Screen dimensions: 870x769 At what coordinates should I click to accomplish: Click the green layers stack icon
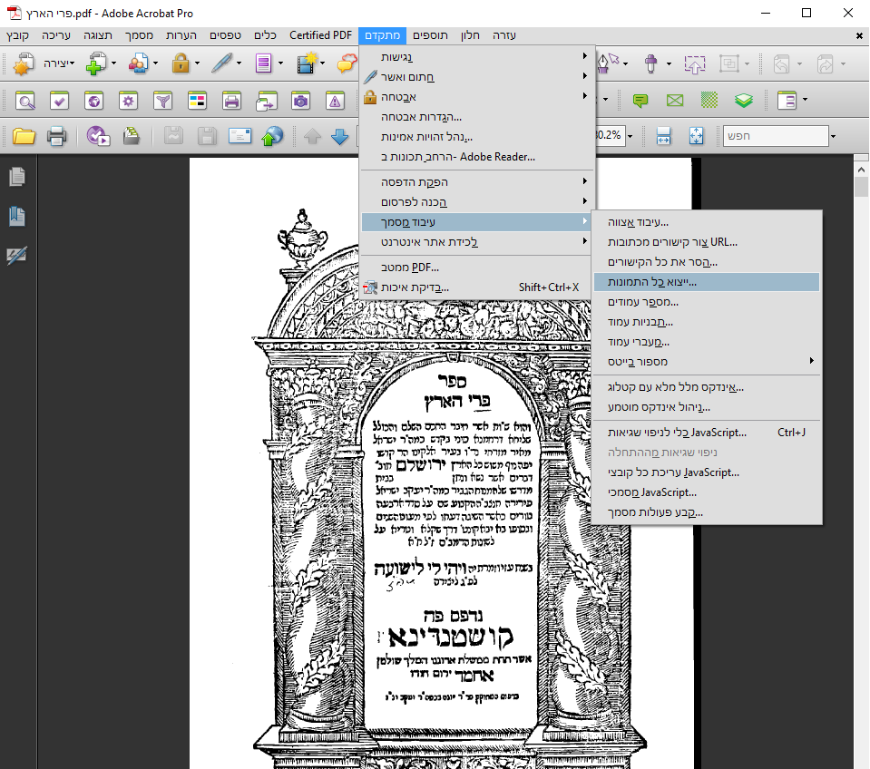point(744,100)
